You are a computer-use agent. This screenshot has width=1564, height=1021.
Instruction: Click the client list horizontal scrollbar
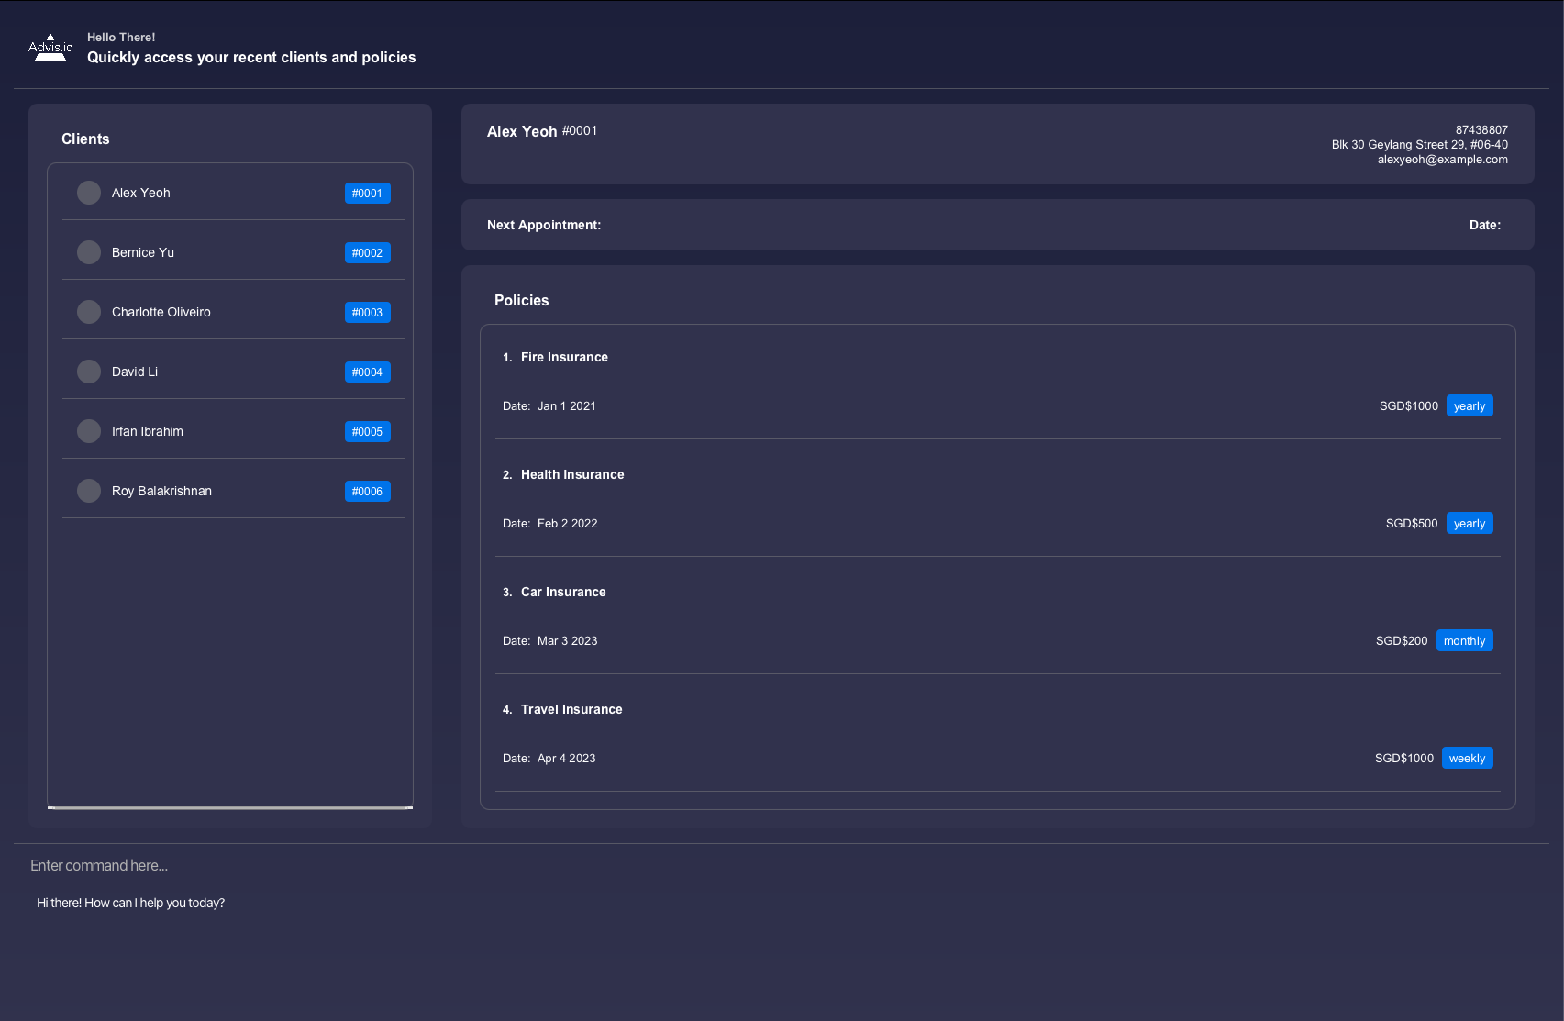pos(230,807)
